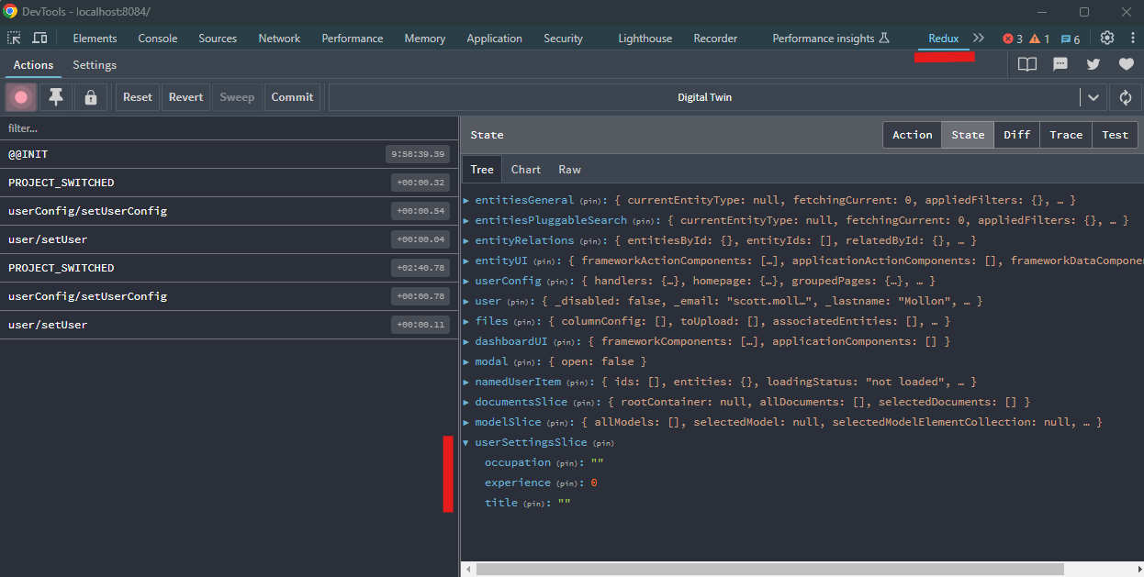Select userConfig/setUserConfig action at +00:00.78

pyautogui.click(x=229, y=296)
